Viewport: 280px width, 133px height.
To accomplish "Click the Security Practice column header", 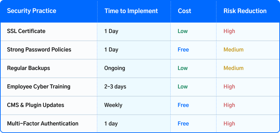I will click(x=32, y=11).
